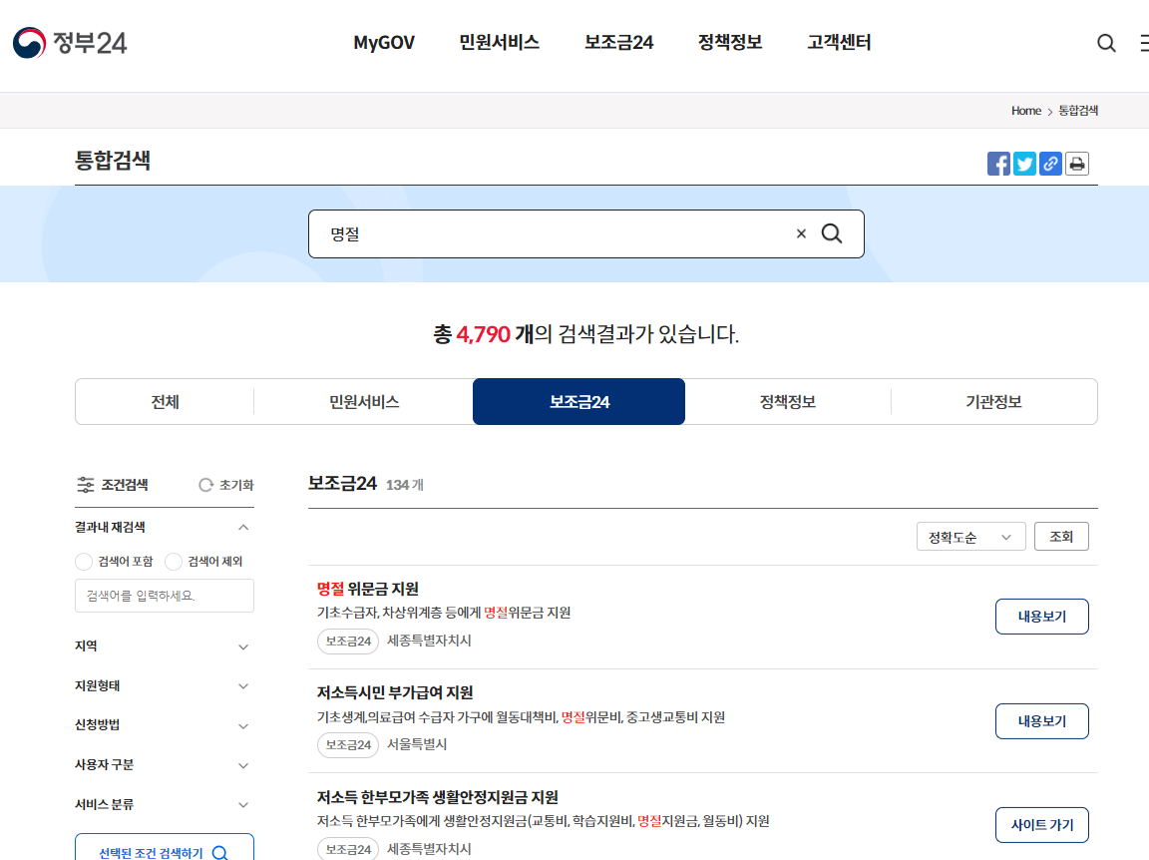Viewport: 1149px width, 860px height.
Task: Open the 정확도순 sort dropdown
Action: point(970,536)
